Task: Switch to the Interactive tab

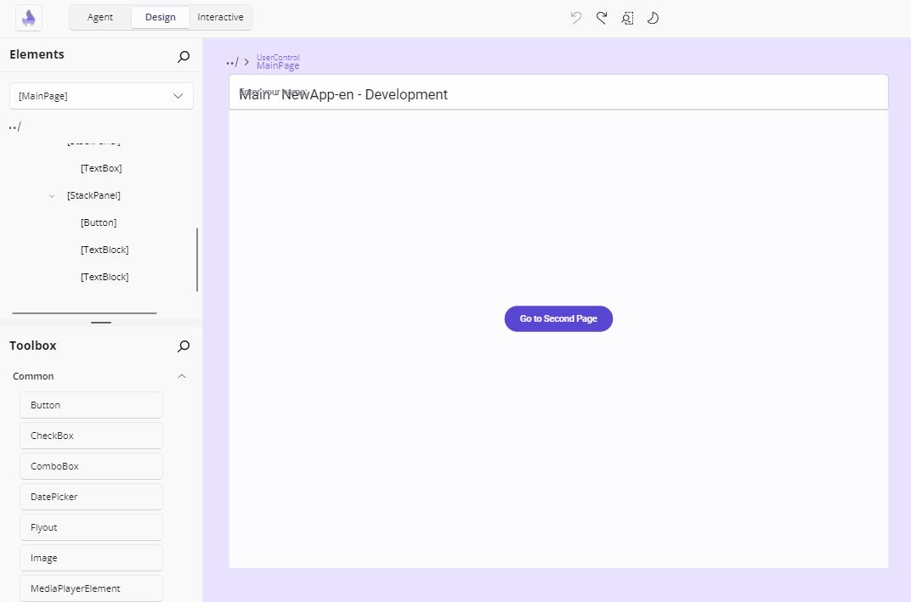Action: coord(220,16)
